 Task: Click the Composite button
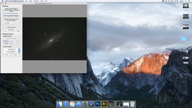(x=11, y=30)
